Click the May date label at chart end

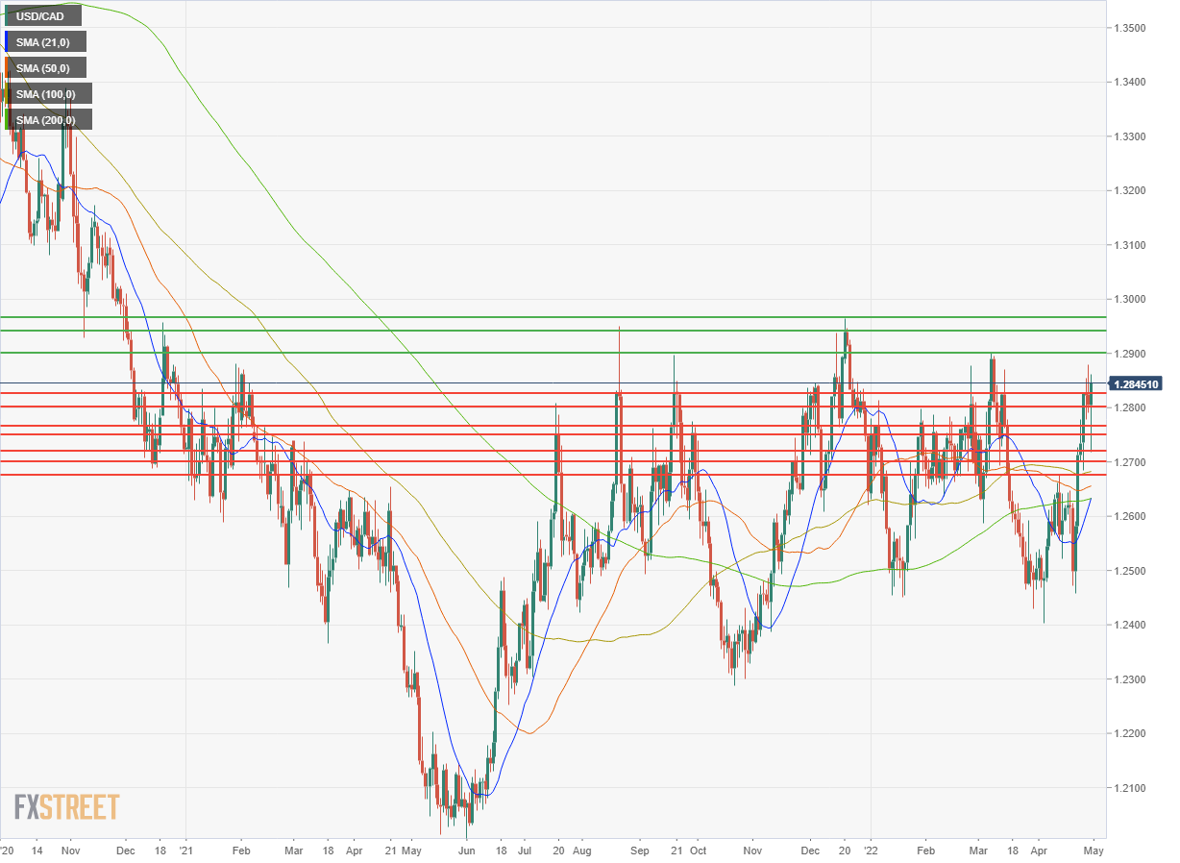click(x=1094, y=851)
